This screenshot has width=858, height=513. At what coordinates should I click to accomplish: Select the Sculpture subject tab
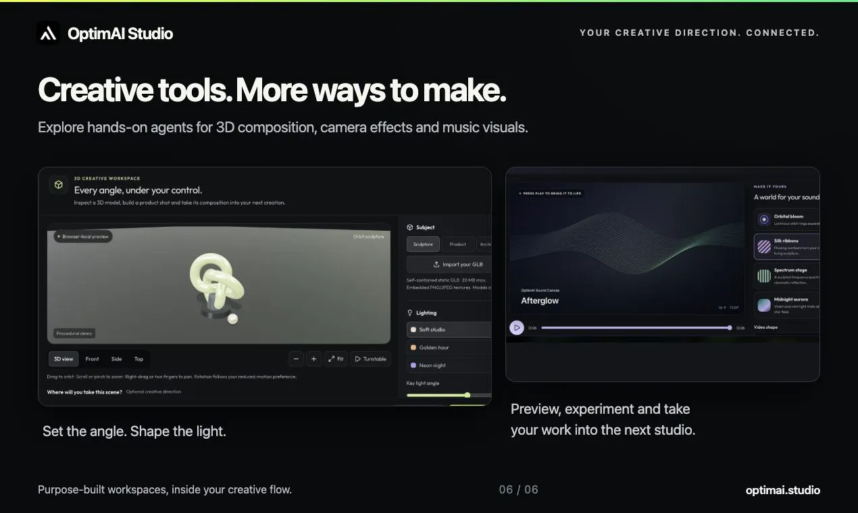pos(424,244)
